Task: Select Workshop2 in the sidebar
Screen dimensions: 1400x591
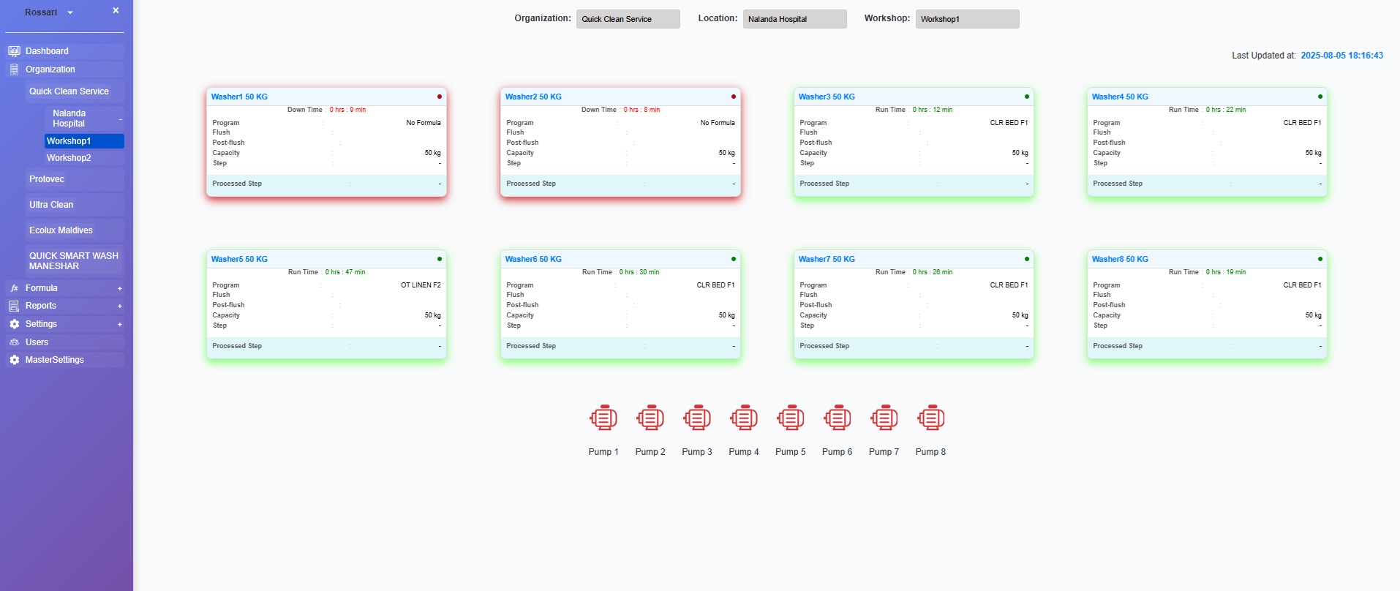Action: [x=69, y=158]
